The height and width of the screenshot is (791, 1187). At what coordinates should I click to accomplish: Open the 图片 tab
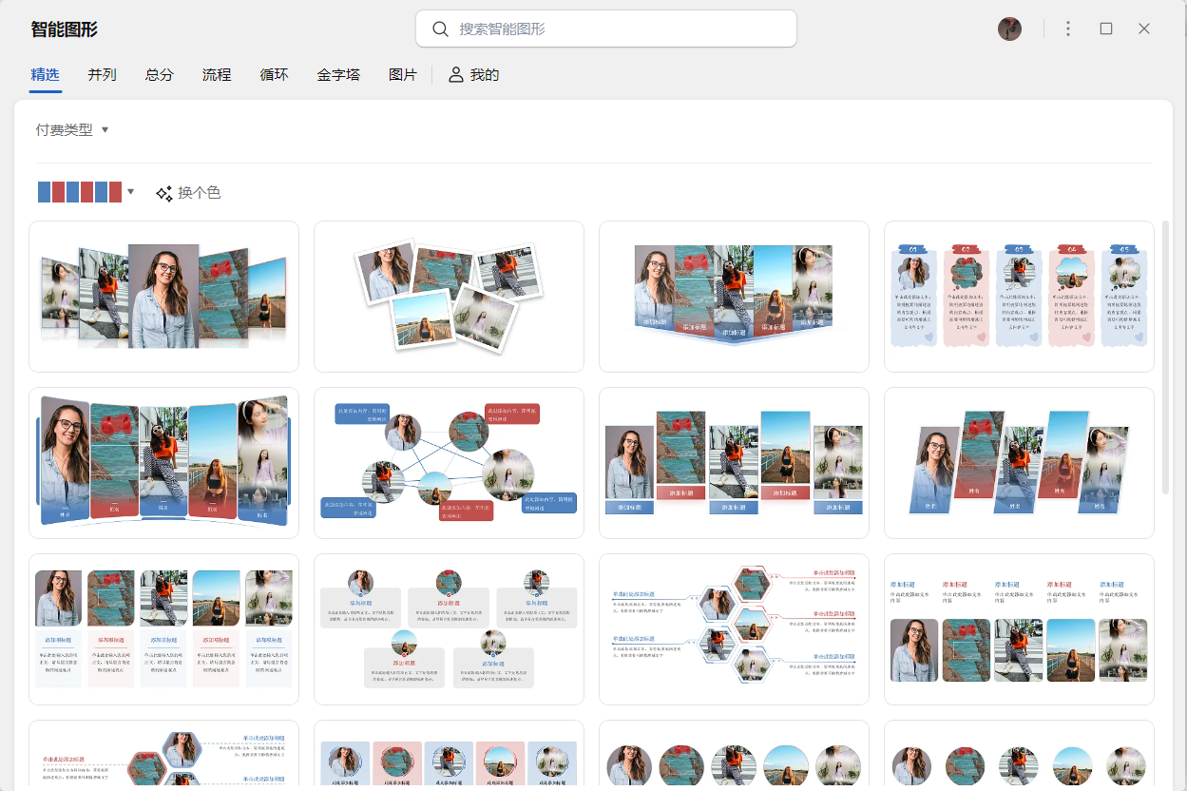[402, 74]
